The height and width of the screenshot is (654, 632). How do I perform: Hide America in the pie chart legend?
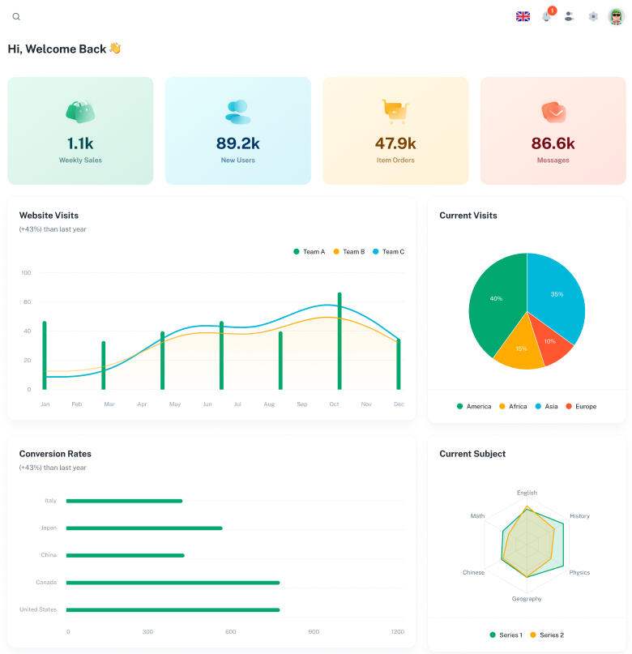(474, 406)
